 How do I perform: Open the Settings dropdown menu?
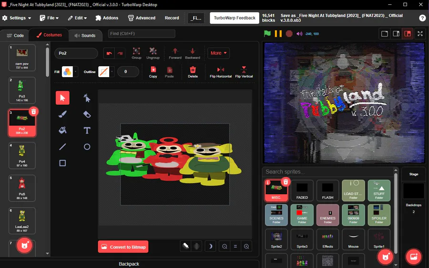pyautogui.click(x=17, y=18)
